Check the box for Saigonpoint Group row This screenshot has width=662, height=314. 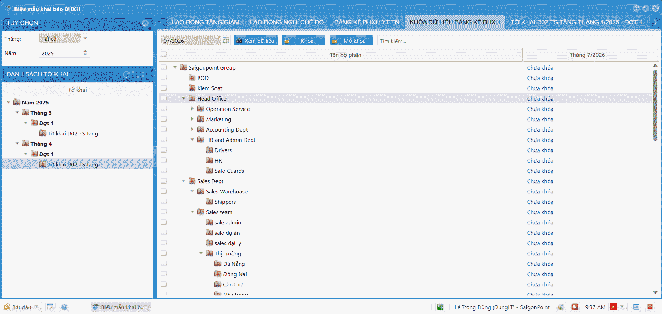(164, 67)
